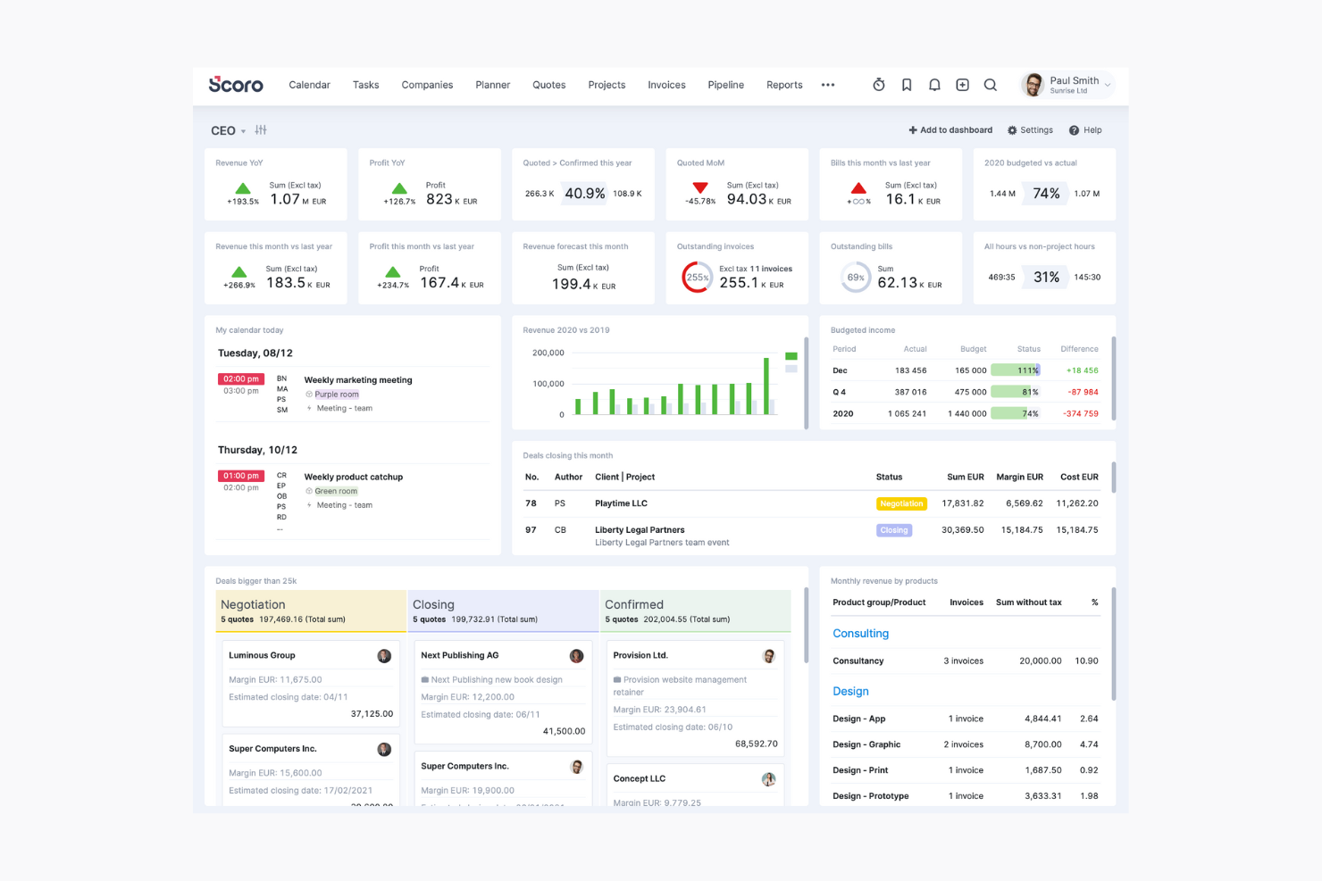
Task: Click the Help question mark icon
Action: pos(1074,130)
